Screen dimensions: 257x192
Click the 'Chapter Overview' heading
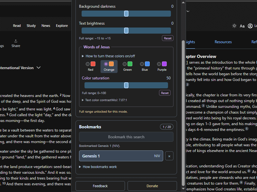click(201, 57)
